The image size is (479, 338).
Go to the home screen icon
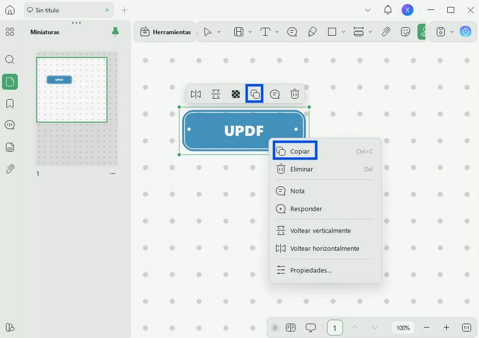point(10,10)
